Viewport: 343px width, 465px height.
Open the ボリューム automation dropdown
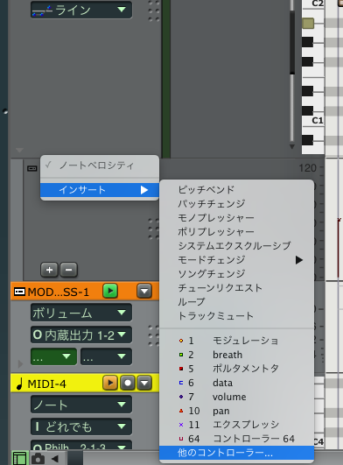[x=81, y=313]
